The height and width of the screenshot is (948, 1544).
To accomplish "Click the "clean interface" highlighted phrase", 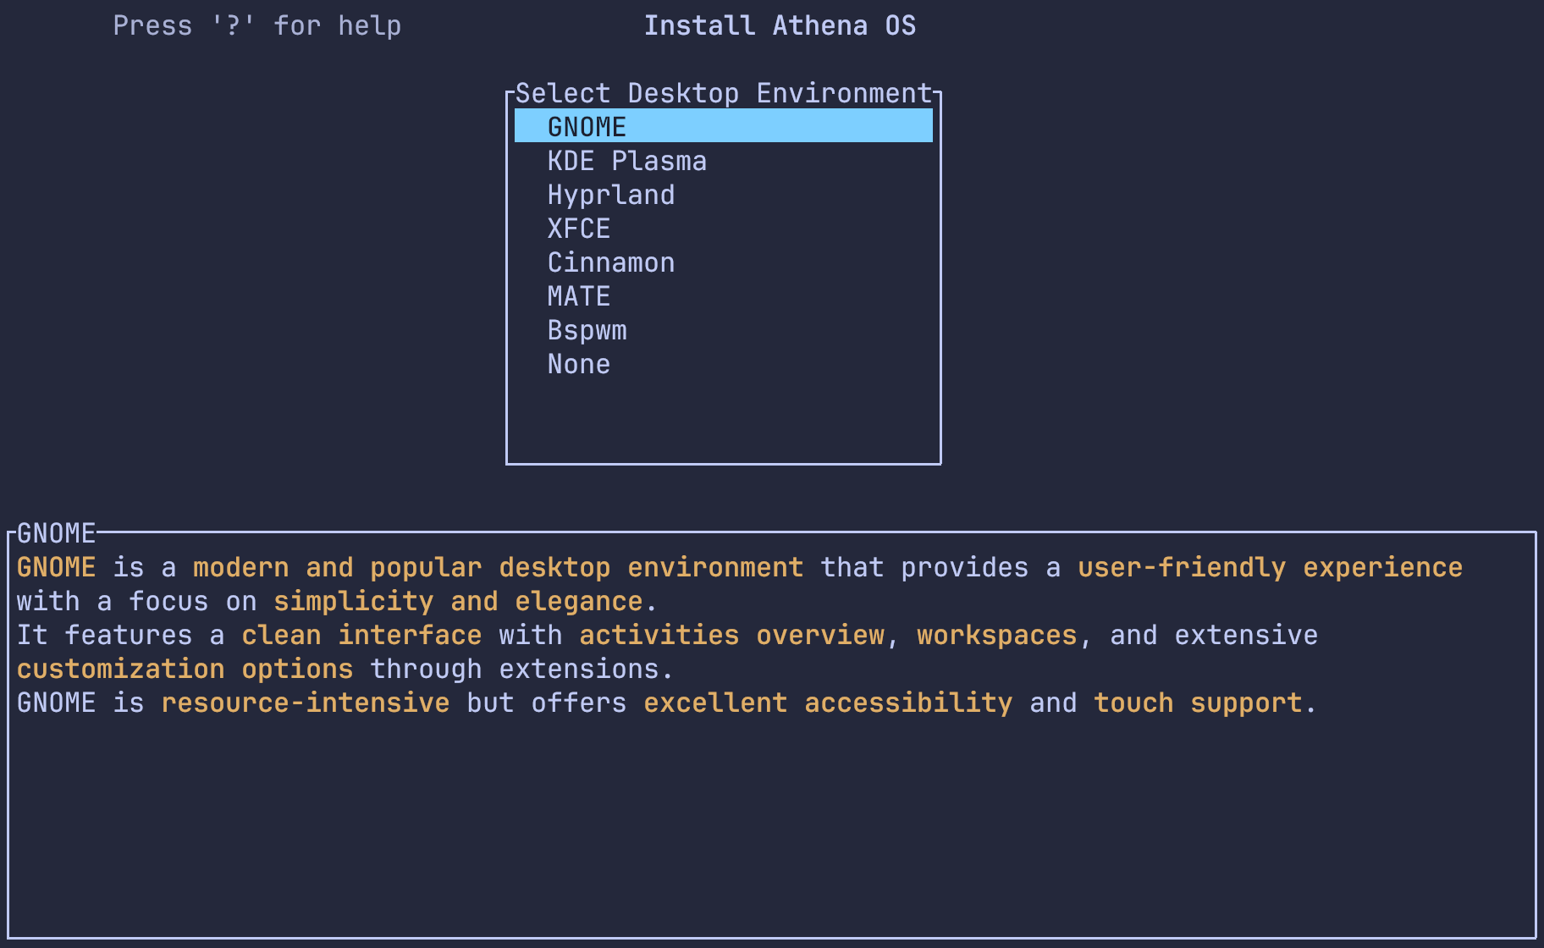I will pos(361,635).
